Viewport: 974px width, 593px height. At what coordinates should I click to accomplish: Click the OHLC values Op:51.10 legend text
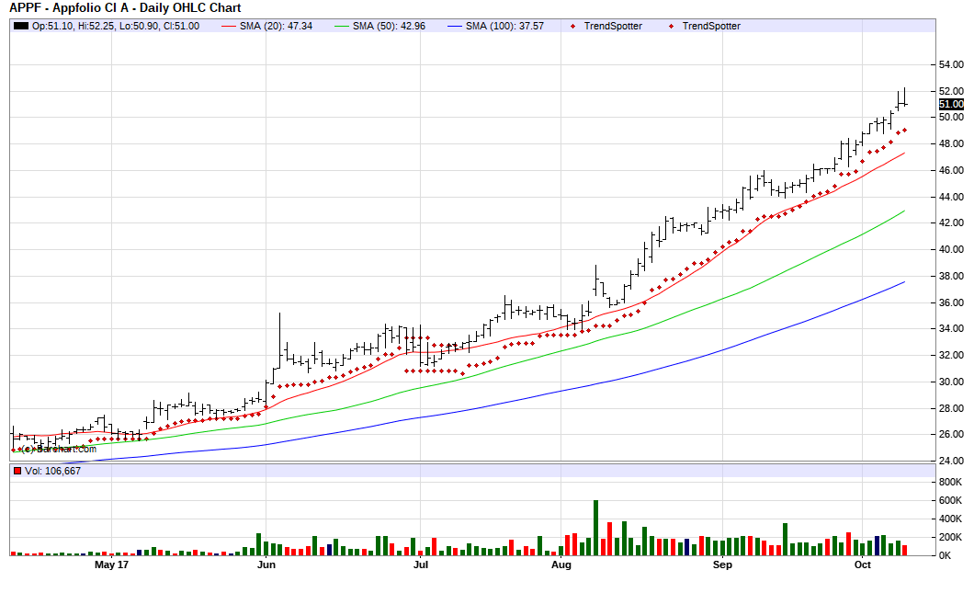point(116,26)
